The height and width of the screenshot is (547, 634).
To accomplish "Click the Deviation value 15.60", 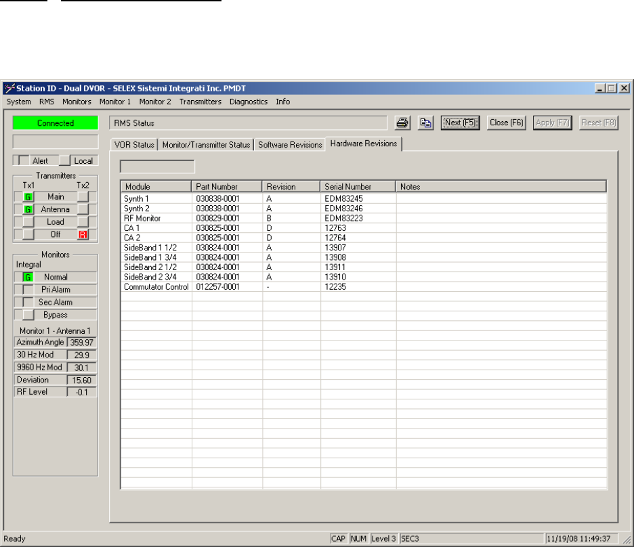I will click(82, 380).
